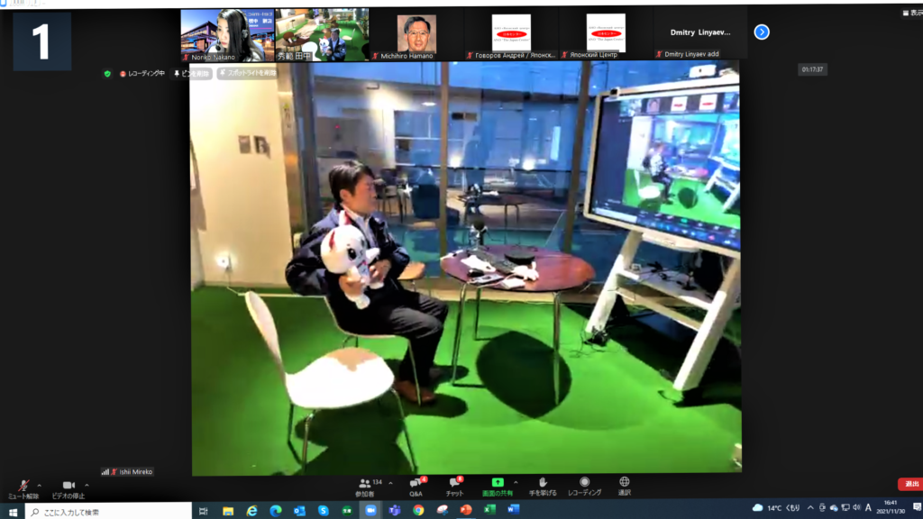Select the Японский Центр participant tile
This screenshot has height=519, width=923.
(607, 35)
